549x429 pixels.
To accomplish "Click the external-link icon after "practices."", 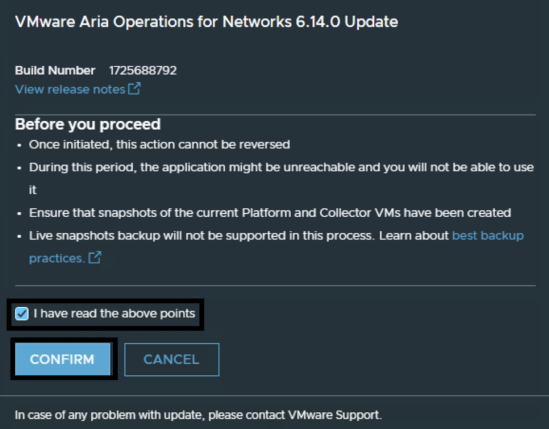I will (x=95, y=258).
